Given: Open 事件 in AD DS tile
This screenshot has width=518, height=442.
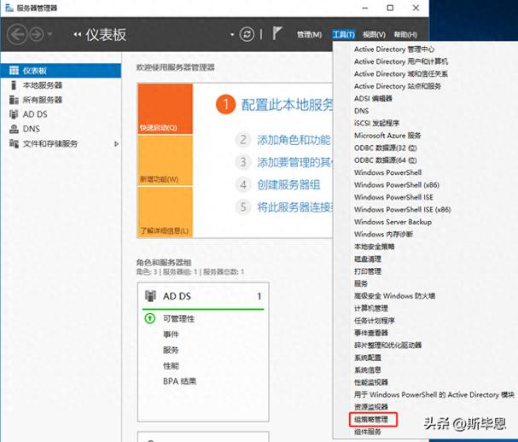Looking at the screenshot, I should click(171, 334).
